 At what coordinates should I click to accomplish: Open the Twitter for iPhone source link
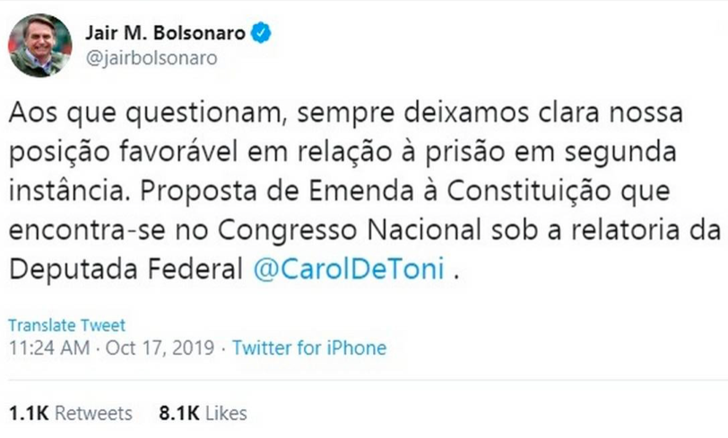click(309, 348)
